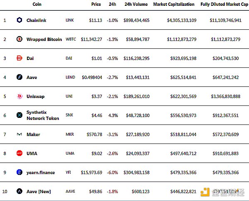The width and height of the screenshot is (249, 201).
Task: Click the Dai coin logo icon
Action: pos(19,58)
